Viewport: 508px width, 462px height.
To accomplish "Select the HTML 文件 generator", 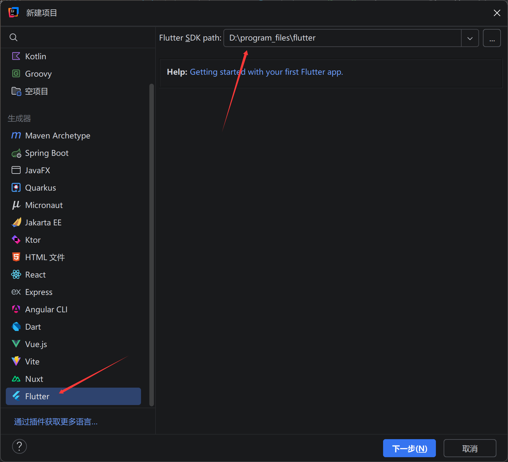I will coord(73,257).
